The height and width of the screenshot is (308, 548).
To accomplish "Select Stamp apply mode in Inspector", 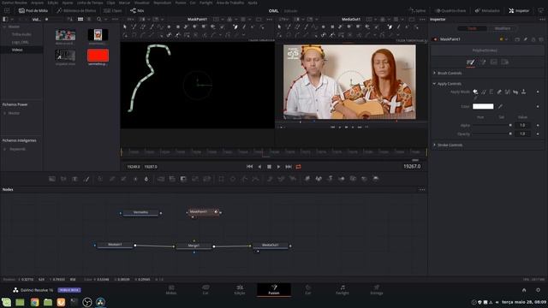I will point(523,92).
